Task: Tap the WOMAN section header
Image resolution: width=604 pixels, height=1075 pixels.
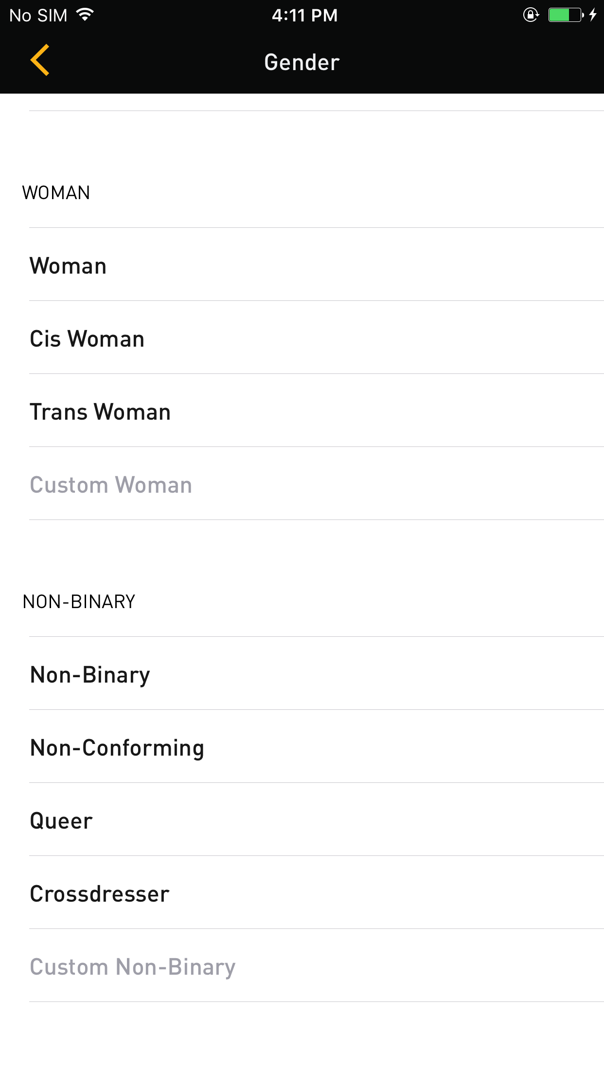Action: 56,193
